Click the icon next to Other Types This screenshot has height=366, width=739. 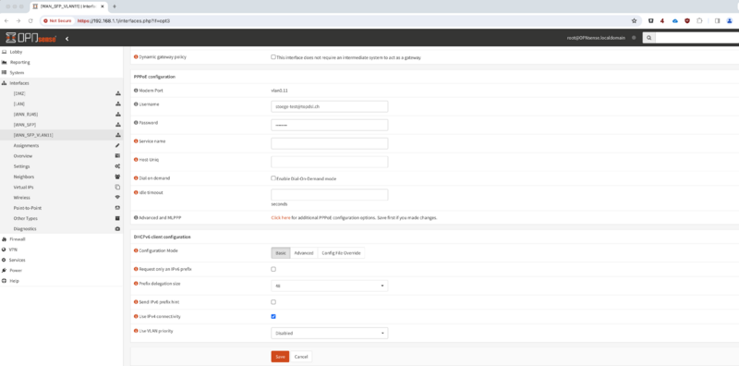click(118, 218)
